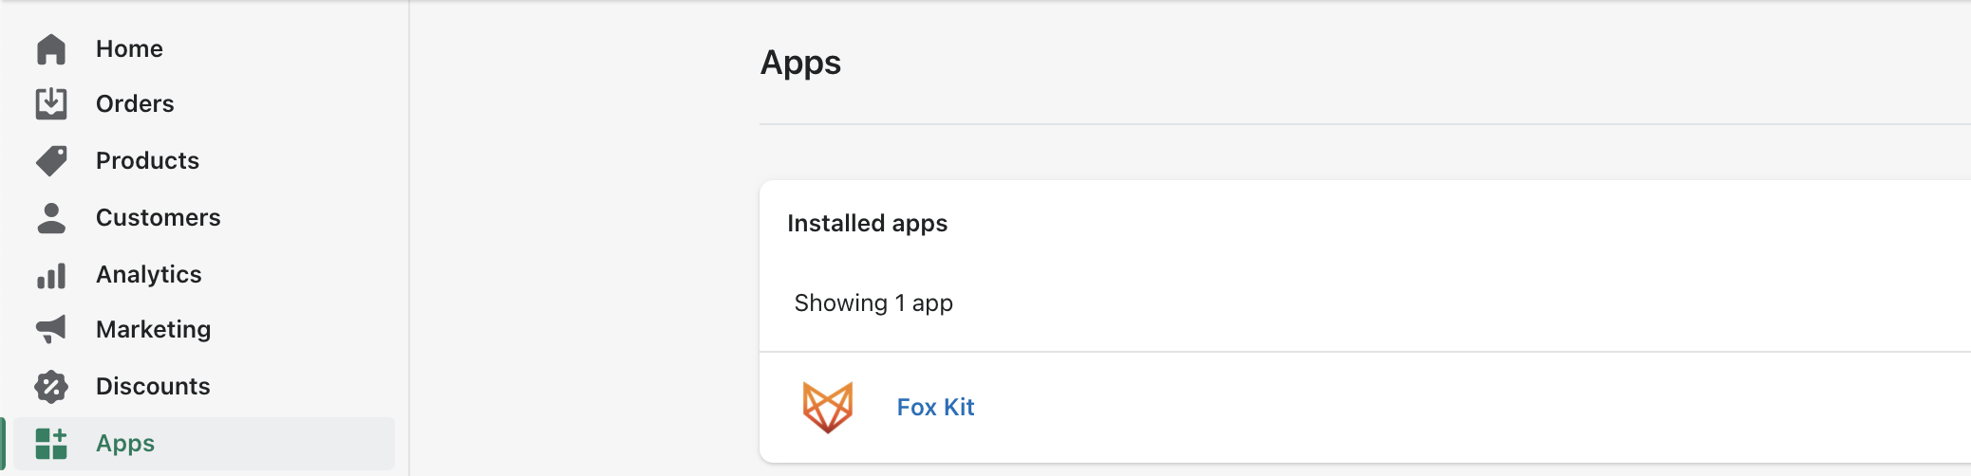The width and height of the screenshot is (1971, 476).
Task: Click the Customers person icon
Action: (51, 217)
